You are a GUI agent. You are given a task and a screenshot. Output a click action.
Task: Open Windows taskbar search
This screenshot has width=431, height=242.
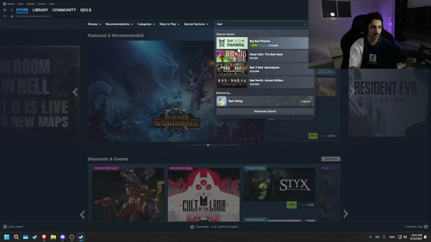[x=16, y=237]
